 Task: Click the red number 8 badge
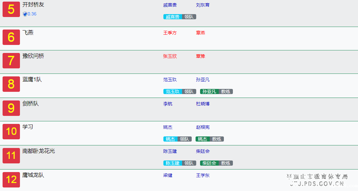[x=11, y=84]
